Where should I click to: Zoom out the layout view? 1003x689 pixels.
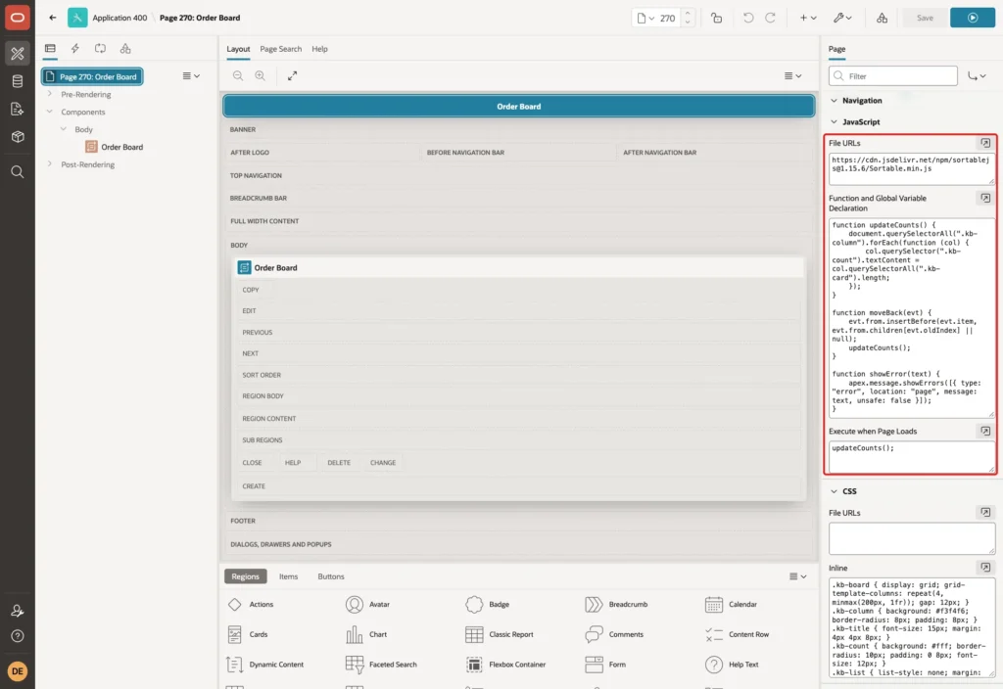(x=238, y=75)
